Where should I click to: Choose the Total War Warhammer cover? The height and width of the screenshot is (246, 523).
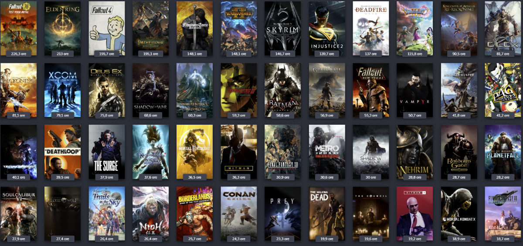click(239, 28)
